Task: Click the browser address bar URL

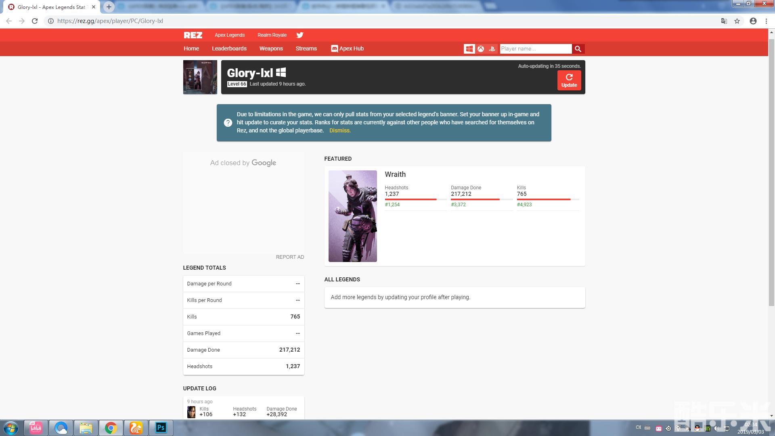Action: point(110,21)
